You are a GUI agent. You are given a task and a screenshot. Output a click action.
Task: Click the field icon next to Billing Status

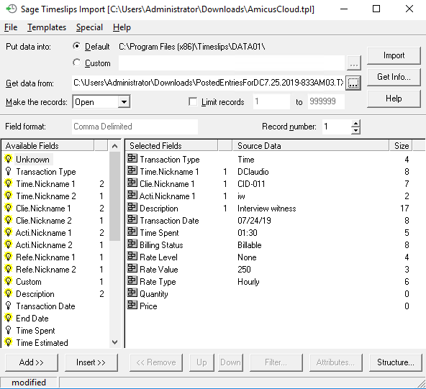click(132, 244)
